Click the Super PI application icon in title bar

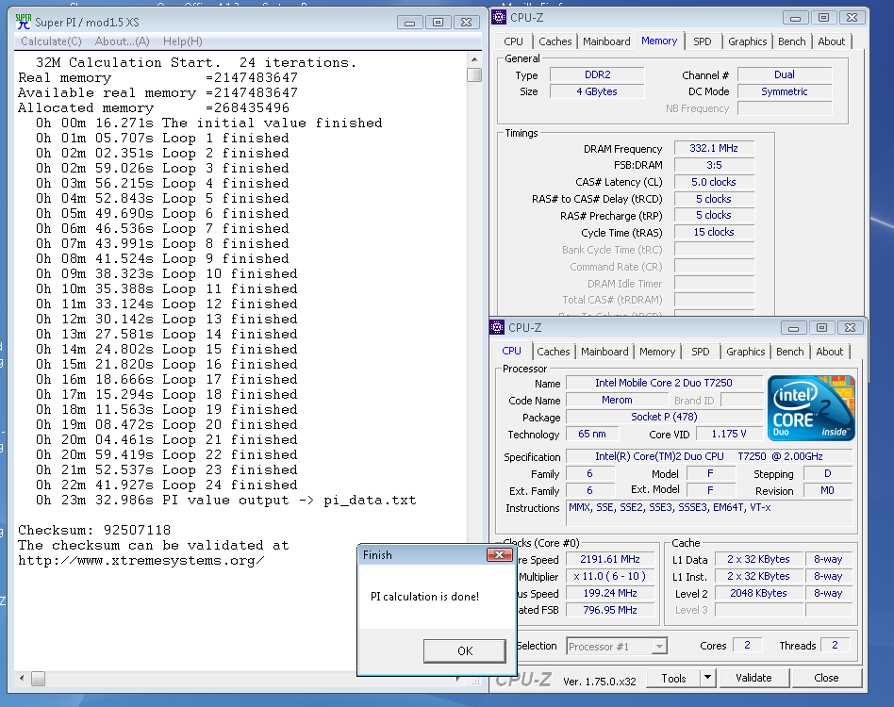[x=24, y=22]
